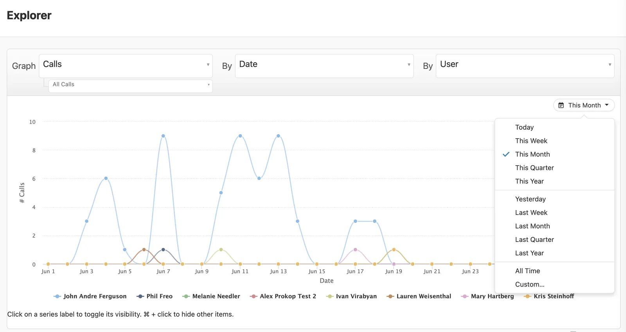
Task: Select Yesterday from the date menu
Action: (555, 199)
